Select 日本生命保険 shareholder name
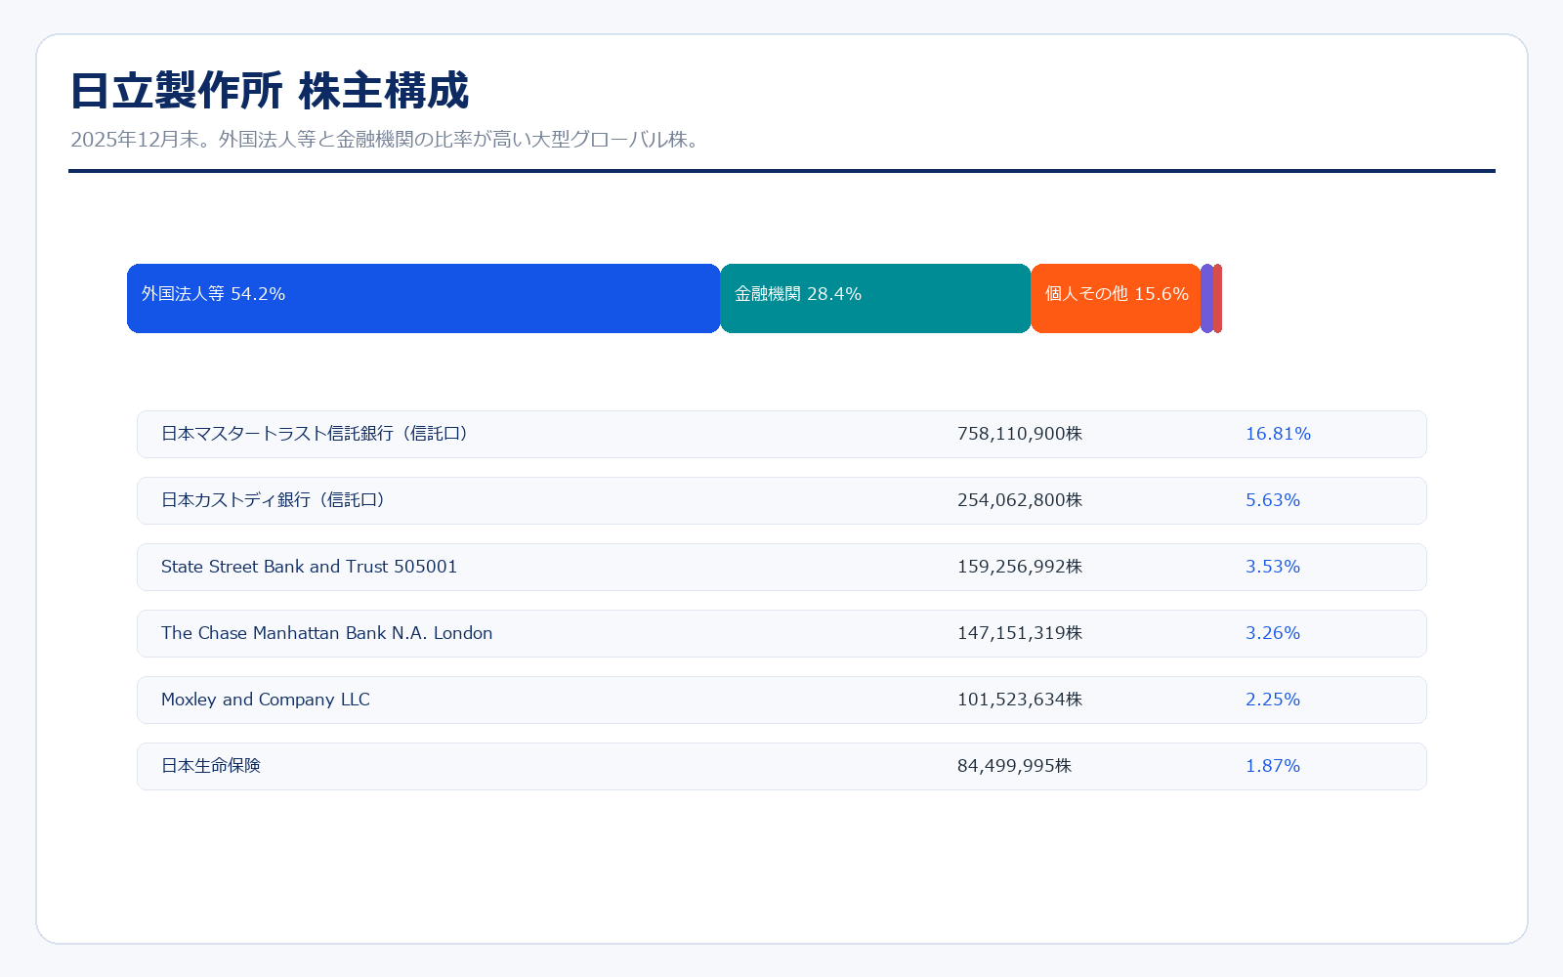Screen dimensions: 1563x977 click(x=211, y=766)
